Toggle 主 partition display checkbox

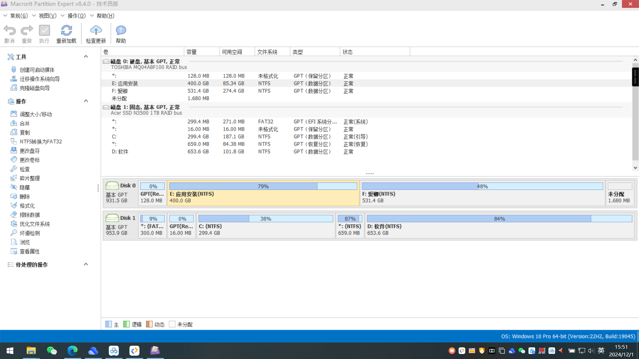coord(108,324)
